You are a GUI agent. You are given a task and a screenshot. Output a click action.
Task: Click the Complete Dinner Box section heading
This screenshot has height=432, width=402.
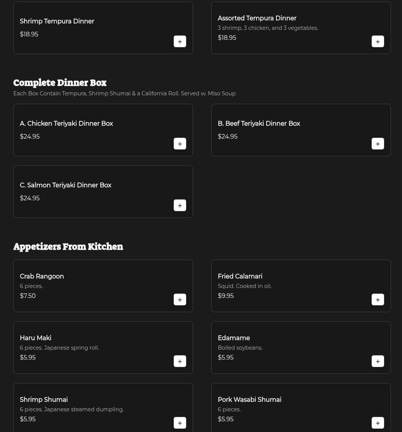point(60,83)
